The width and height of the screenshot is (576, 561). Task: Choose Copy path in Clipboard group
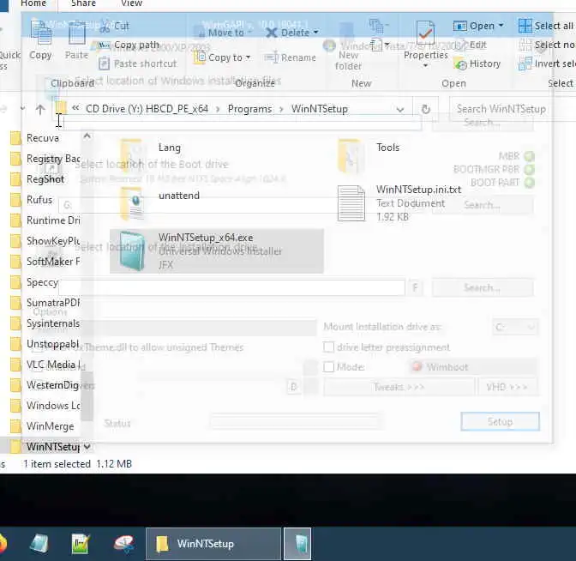pyautogui.click(x=129, y=45)
